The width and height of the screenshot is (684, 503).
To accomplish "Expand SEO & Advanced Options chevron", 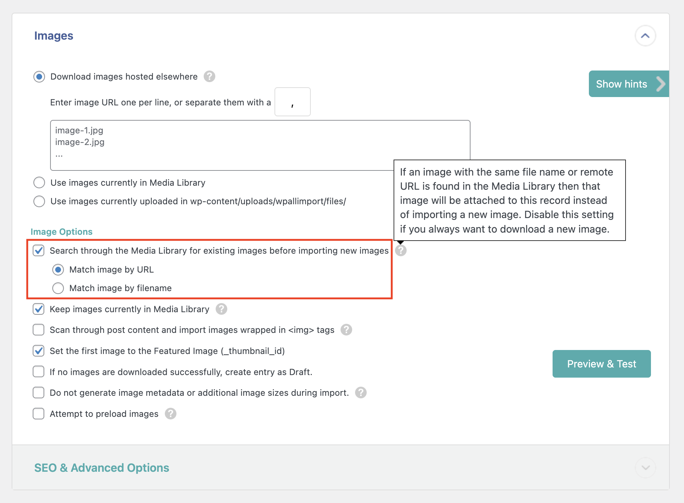I will (x=645, y=467).
